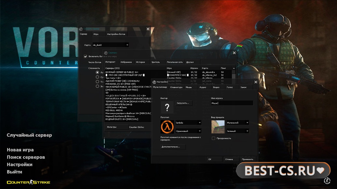
Task: Choose the Сложность radio beginning with Ср
Action: [97, 77]
